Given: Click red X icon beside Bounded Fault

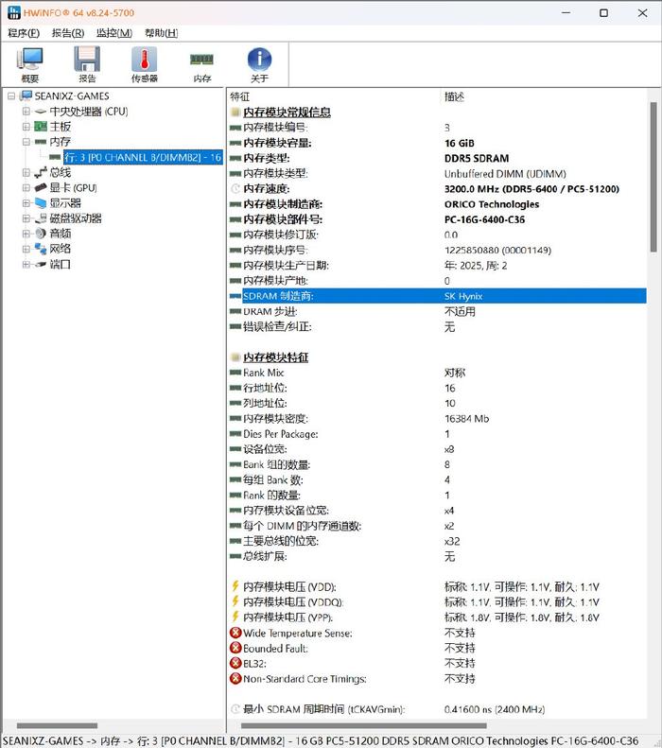Looking at the screenshot, I should (x=235, y=648).
